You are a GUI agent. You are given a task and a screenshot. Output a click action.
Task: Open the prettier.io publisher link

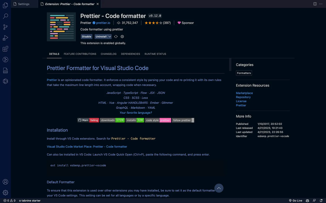tap(103, 23)
